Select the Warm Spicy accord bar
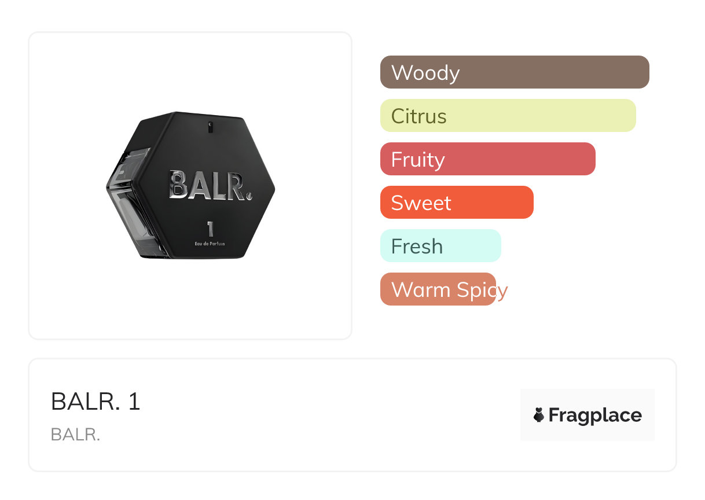The width and height of the screenshot is (705, 500). click(438, 289)
